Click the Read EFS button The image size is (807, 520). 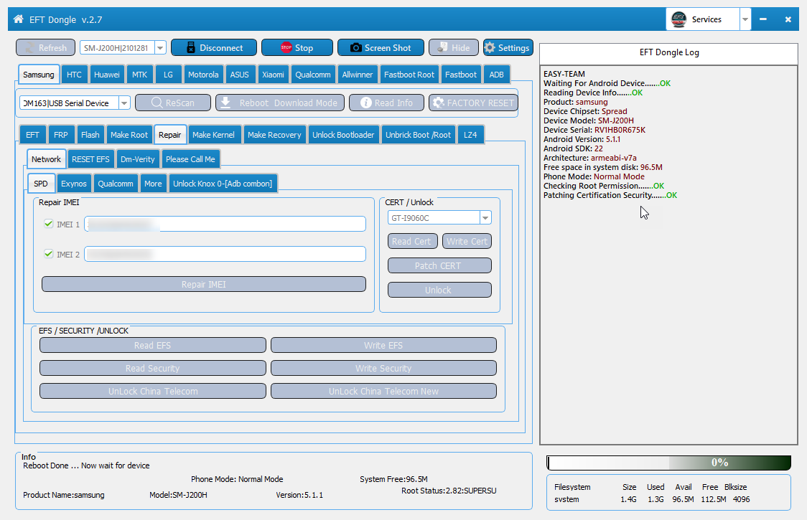tap(153, 345)
